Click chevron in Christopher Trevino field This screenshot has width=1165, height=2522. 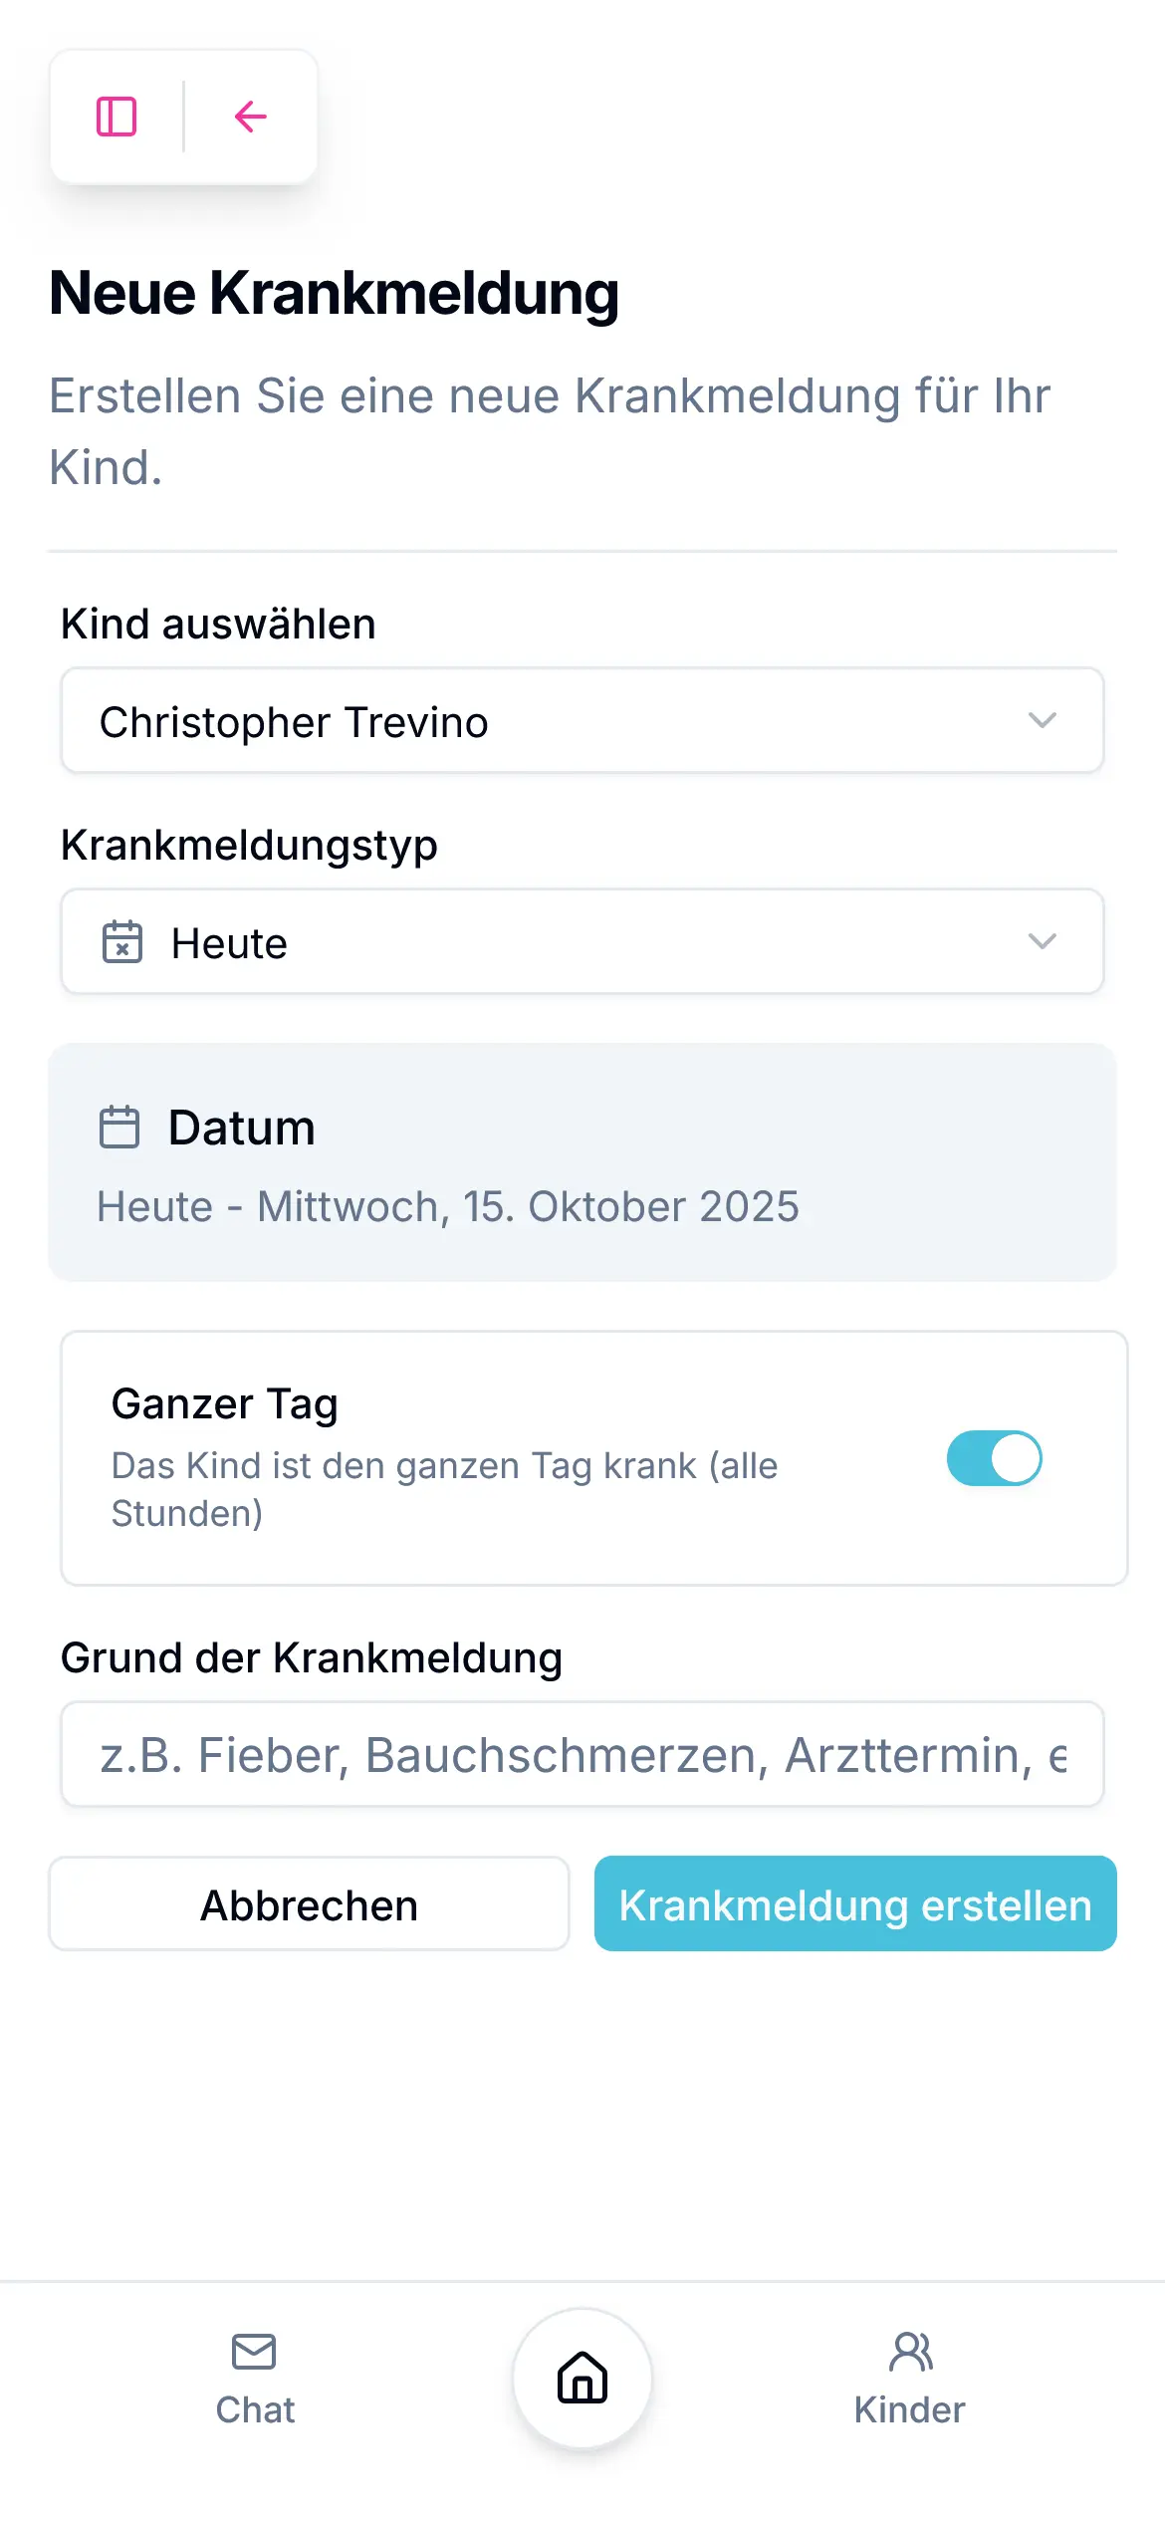(x=1042, y=720)
